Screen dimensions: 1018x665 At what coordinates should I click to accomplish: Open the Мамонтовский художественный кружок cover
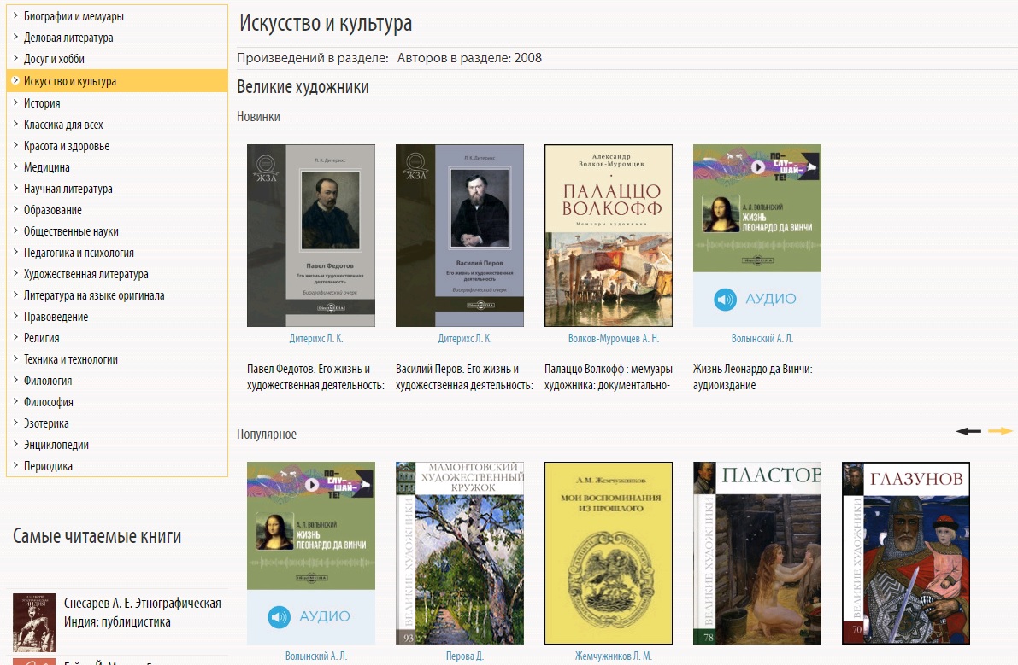(x=460, y=553)
